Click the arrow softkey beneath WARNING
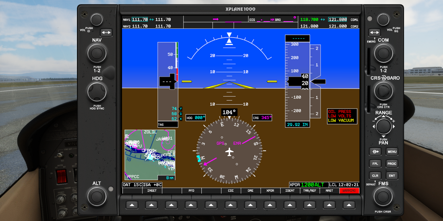Image resolution: width=443 pixels, height=221 pixels. pyautogui.click(x=349, y=205)
